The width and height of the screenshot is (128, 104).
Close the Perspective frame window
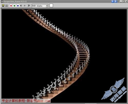[x=126, y=2]
